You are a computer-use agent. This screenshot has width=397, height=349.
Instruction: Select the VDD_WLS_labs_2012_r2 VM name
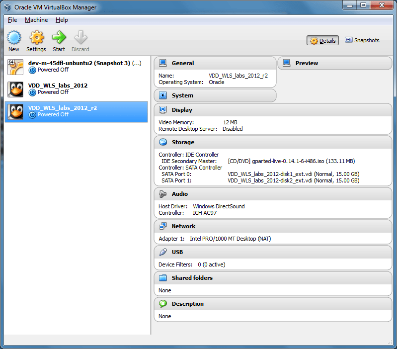click(x=63, y=108)
